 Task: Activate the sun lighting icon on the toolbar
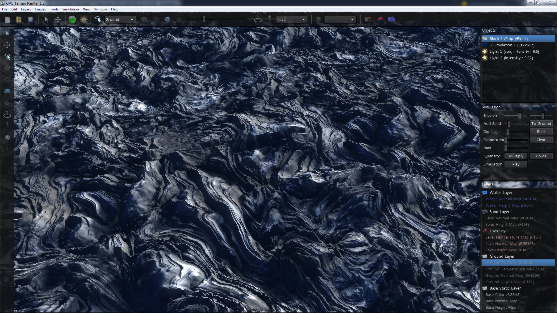84,19
